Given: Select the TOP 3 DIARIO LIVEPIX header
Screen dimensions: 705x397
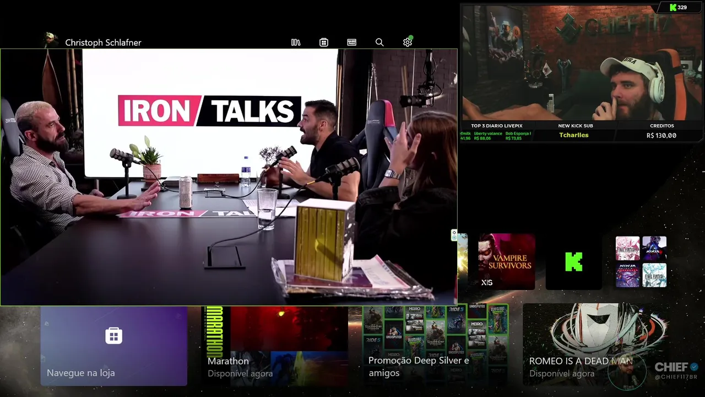Looking at the screenshot, I should tap(496, 126).
